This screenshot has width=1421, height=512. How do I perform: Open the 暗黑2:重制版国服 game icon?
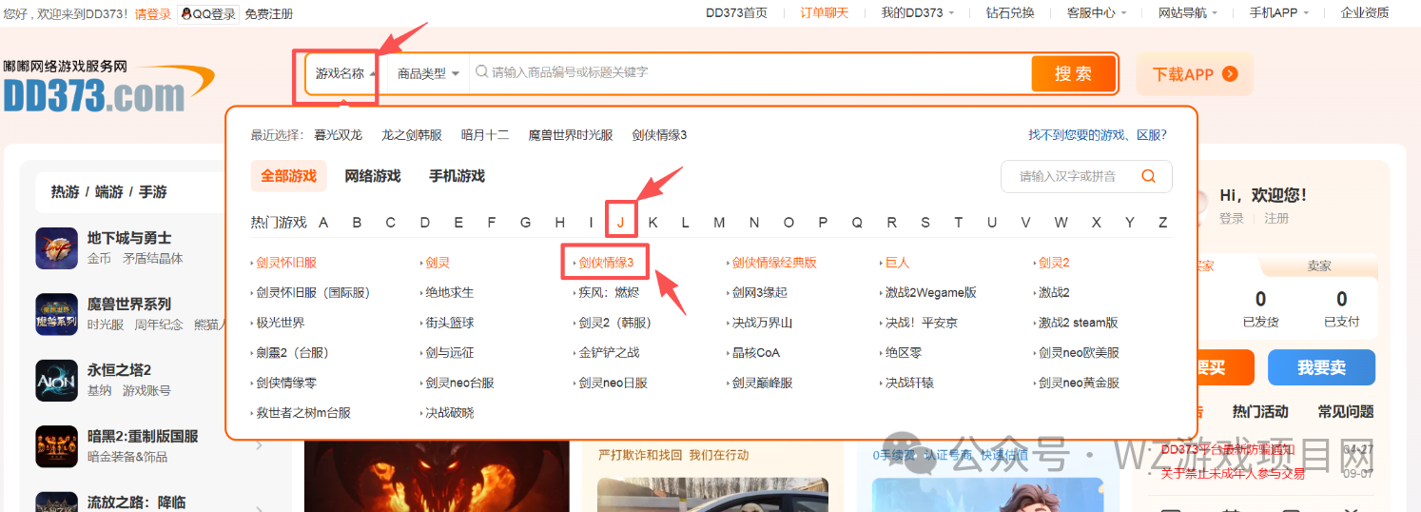[56, 446]
